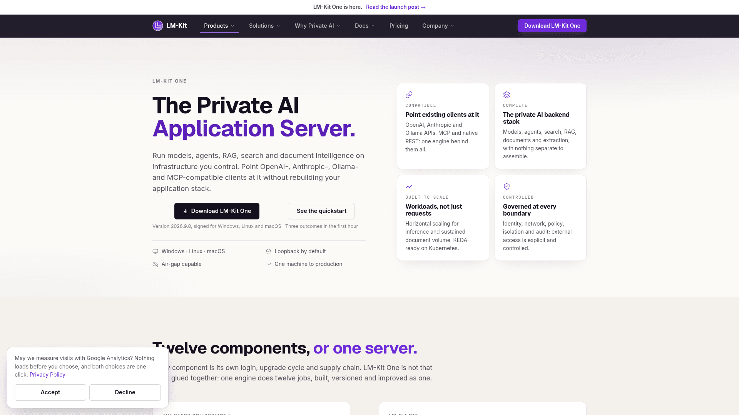
Task: Click the LM-Kit logo icon
Action: click(158, 26)
